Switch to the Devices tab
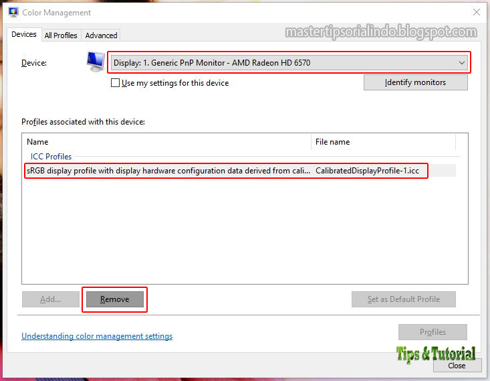Image resolution: width=490 pixels, height=381 pixels. point(24,34)
